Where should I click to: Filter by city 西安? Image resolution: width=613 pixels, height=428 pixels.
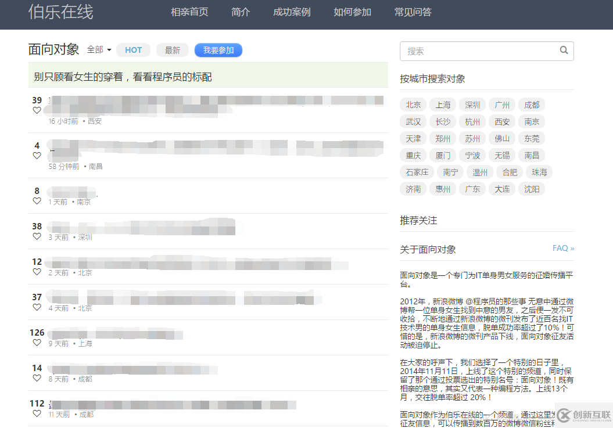coord(502,121)
